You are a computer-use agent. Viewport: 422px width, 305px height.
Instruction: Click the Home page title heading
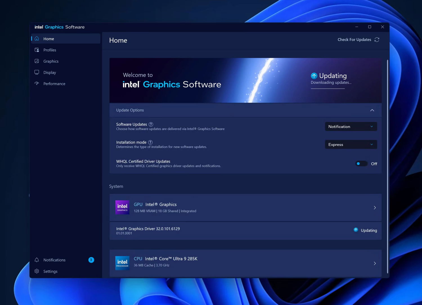118,40
